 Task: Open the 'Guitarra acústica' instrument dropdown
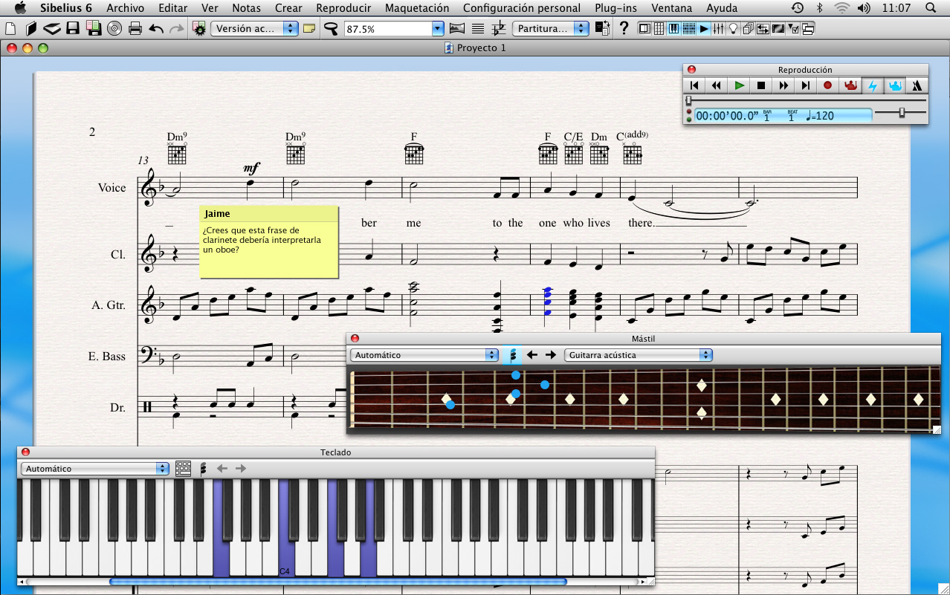pyautogui.click(x=639, y=355)
